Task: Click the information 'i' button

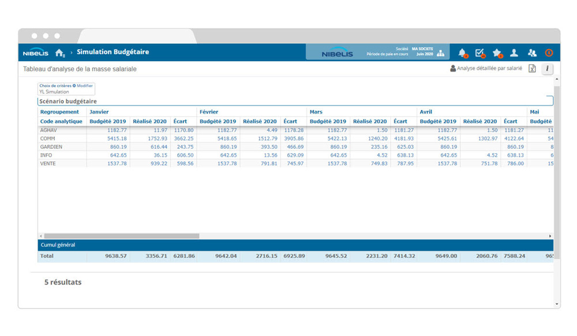Action: coord(546,69)
